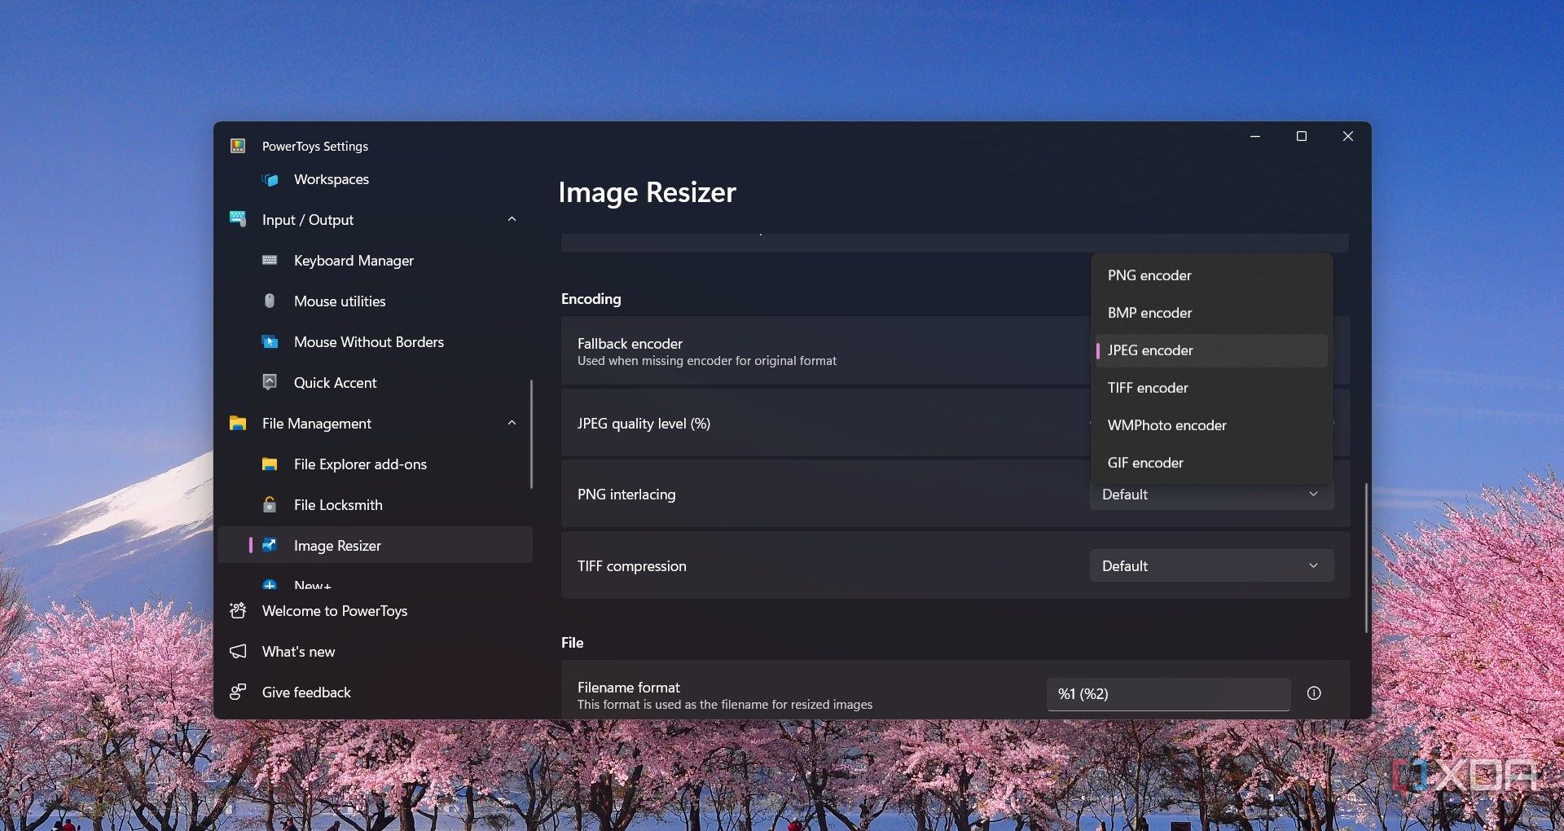Viewport: 1564px width, 831px height.
Task: Open Quick Accent settings
Action: coord(375,382)
